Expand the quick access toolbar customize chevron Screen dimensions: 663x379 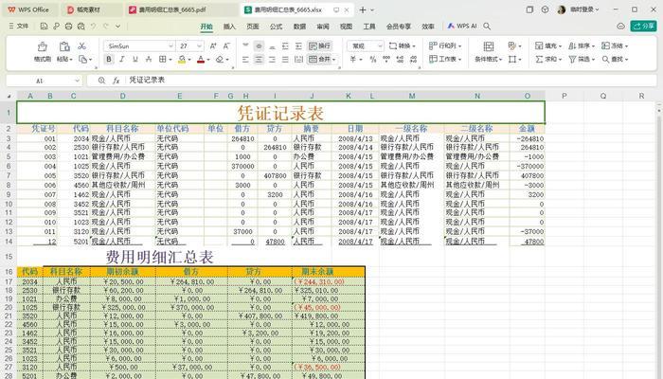[x=118, y=27]
